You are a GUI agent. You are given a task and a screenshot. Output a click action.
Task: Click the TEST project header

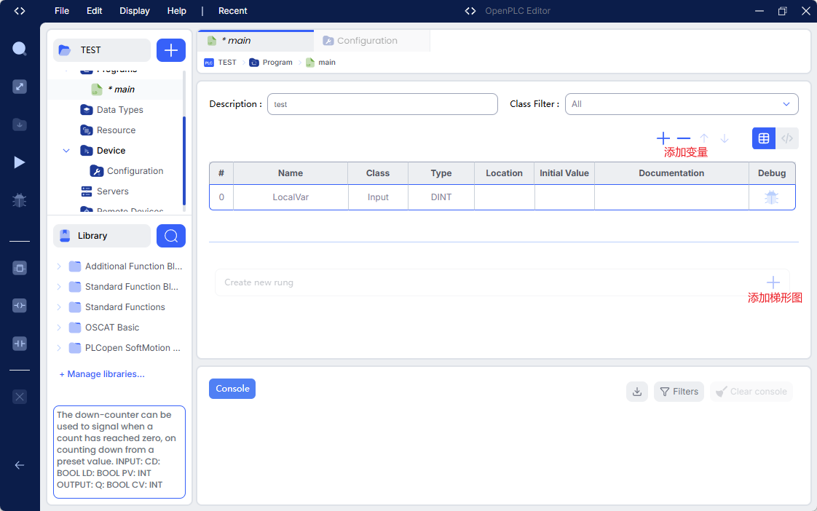tap(102, 50)
